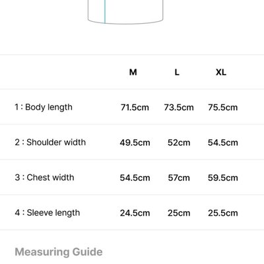Image resolution: width=264 pixels, height=264 pixels.
Task: Click the 71.5cm body length value
Action: tap(135, 108)
